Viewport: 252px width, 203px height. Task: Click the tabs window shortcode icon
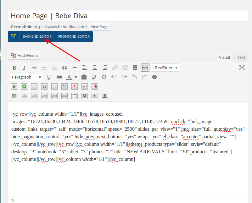[x=75, y=96]
